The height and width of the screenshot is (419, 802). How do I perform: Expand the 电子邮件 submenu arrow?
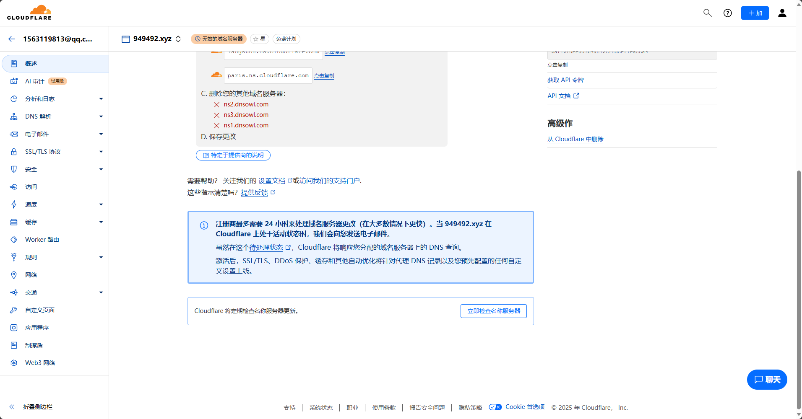[101, 134]
